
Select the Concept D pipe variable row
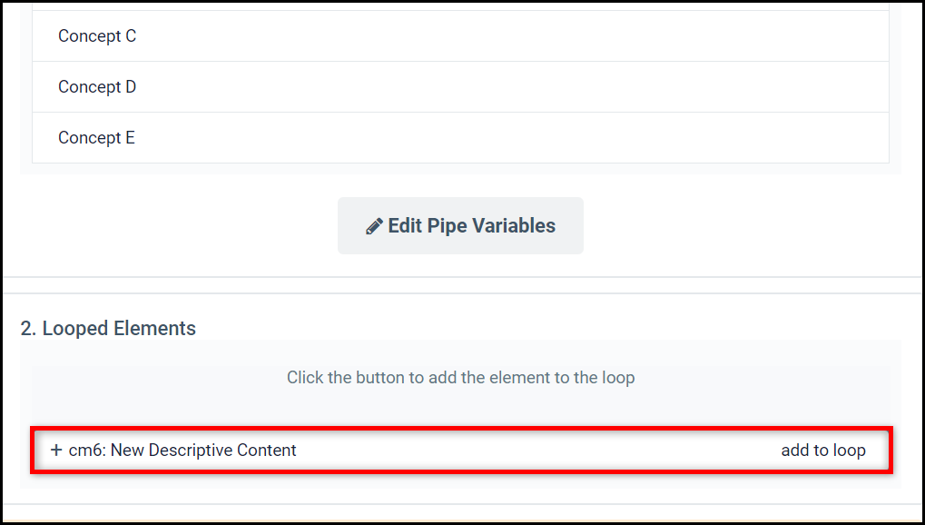tap(460, 87)
